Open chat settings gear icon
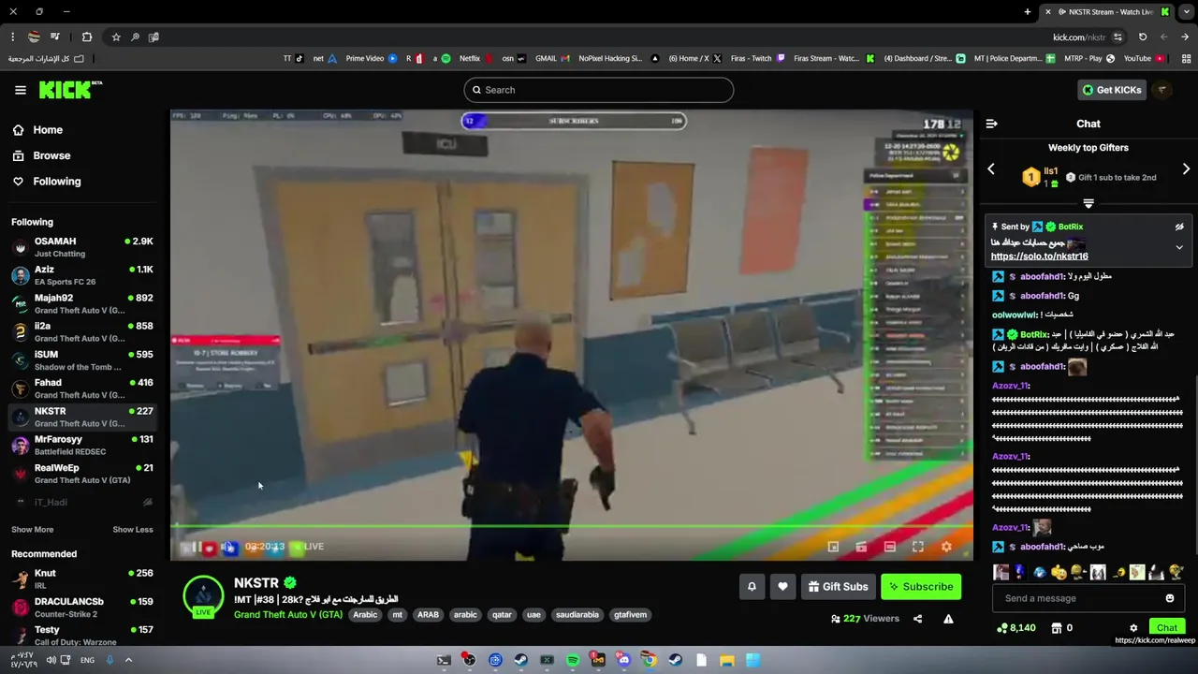Viewport: 1198px width, 674px height. point(1133,628)
